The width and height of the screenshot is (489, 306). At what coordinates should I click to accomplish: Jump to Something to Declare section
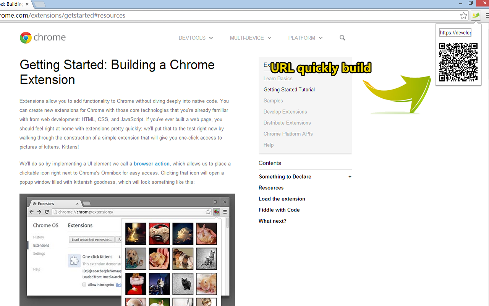(x=285, y=177)
